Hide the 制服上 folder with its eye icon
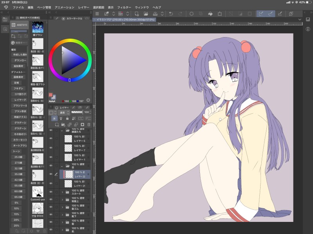Screen dimensions: 313x234 tap(51, 200)
